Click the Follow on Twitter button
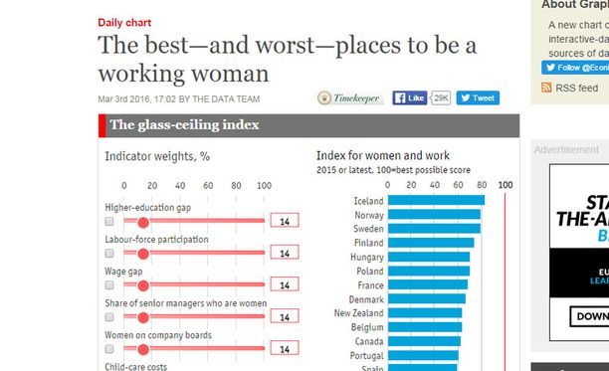Viewport: 609px width, 371px height. pyautogui.click(x=575, y=68)
